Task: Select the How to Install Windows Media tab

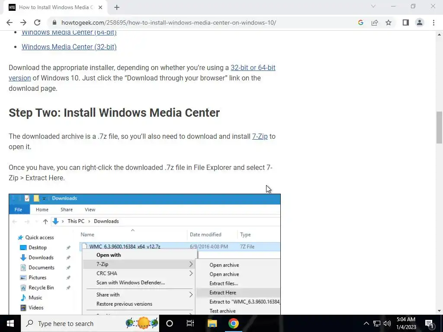Action: tap(55, 7)
